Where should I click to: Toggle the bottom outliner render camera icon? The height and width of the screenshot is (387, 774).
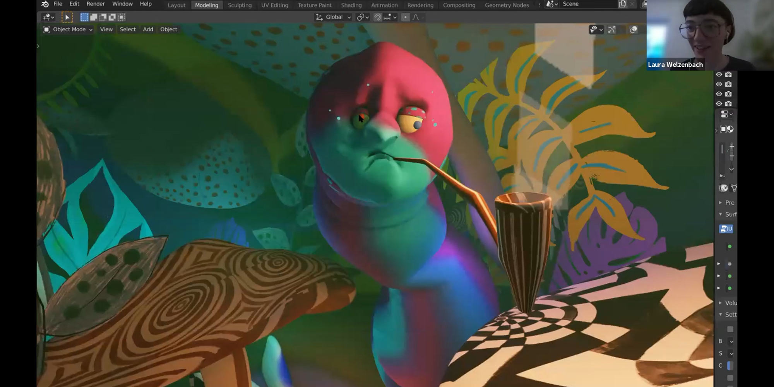pos(728,103)
